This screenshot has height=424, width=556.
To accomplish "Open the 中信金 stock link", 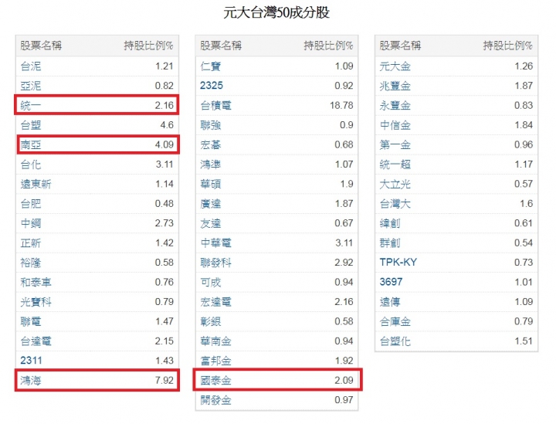I will pos(395,125).
